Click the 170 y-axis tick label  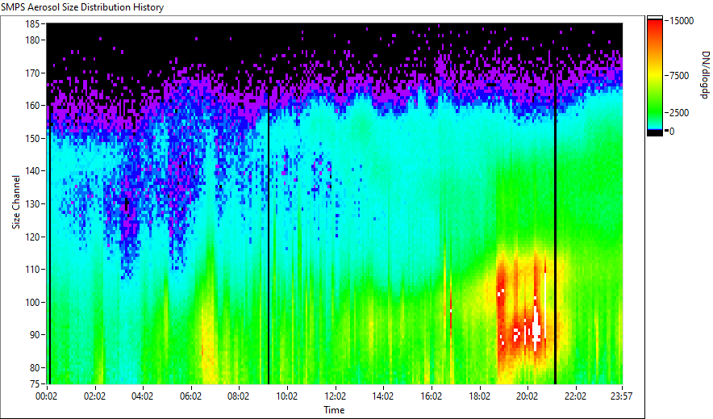pos(32,73)
